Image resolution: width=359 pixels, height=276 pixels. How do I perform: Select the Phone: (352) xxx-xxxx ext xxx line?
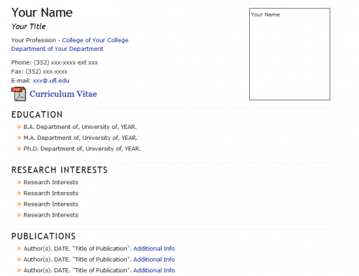55,62
